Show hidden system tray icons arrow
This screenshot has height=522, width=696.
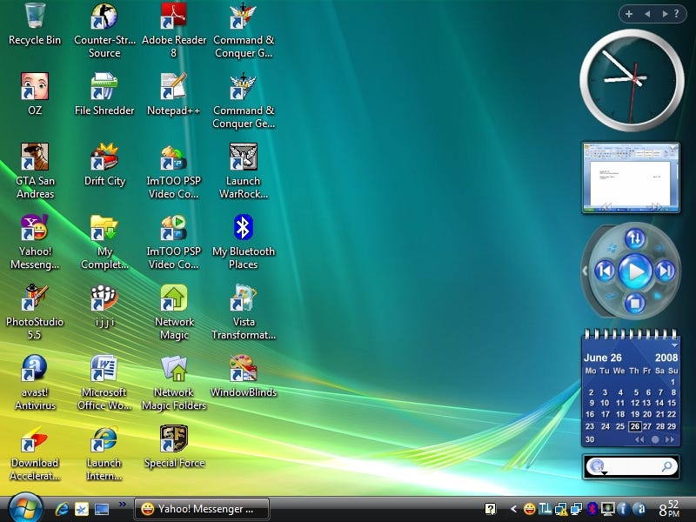[x=513, y=509]
